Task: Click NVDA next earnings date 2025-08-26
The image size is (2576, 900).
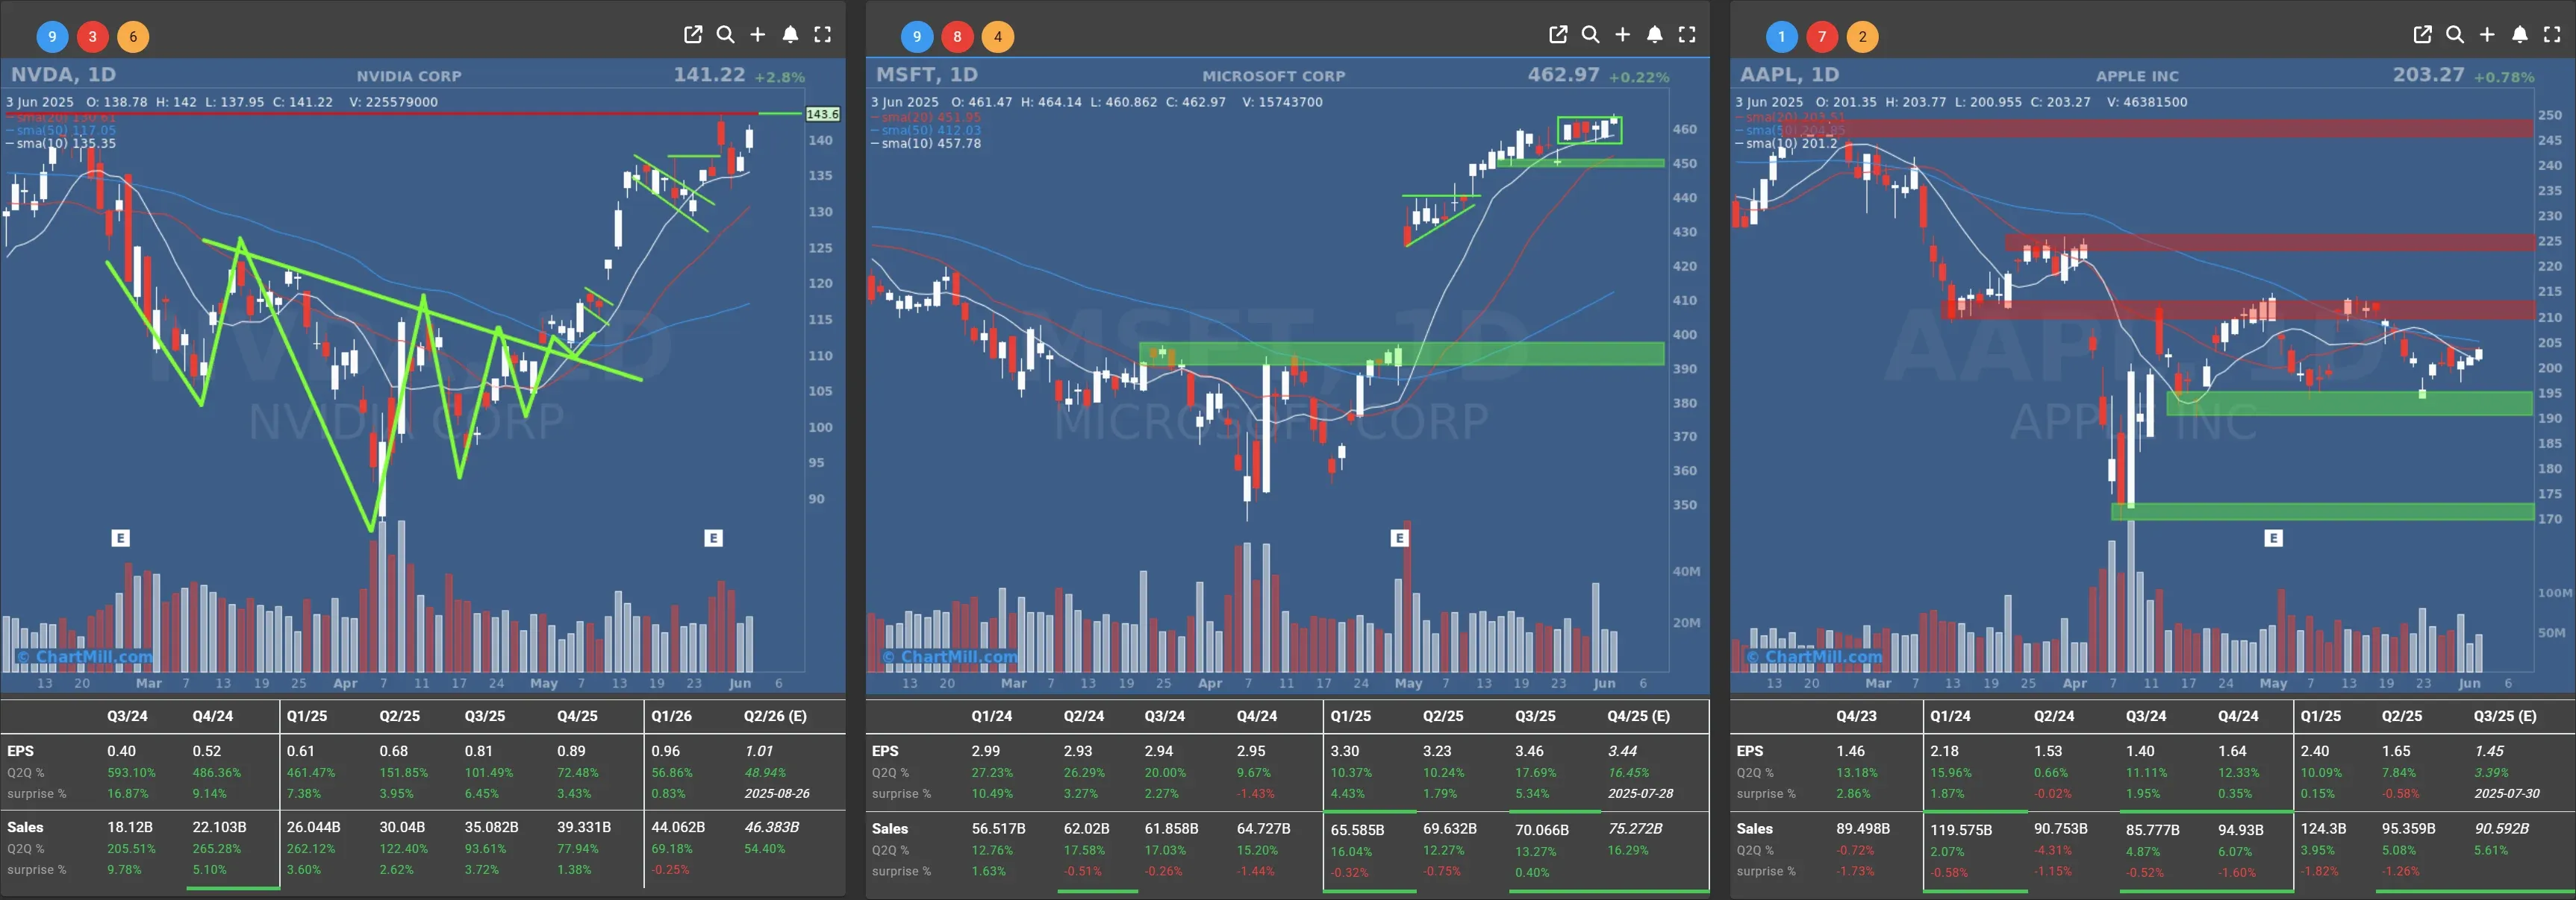Action: pyautogui.click(x=777, y=794)
